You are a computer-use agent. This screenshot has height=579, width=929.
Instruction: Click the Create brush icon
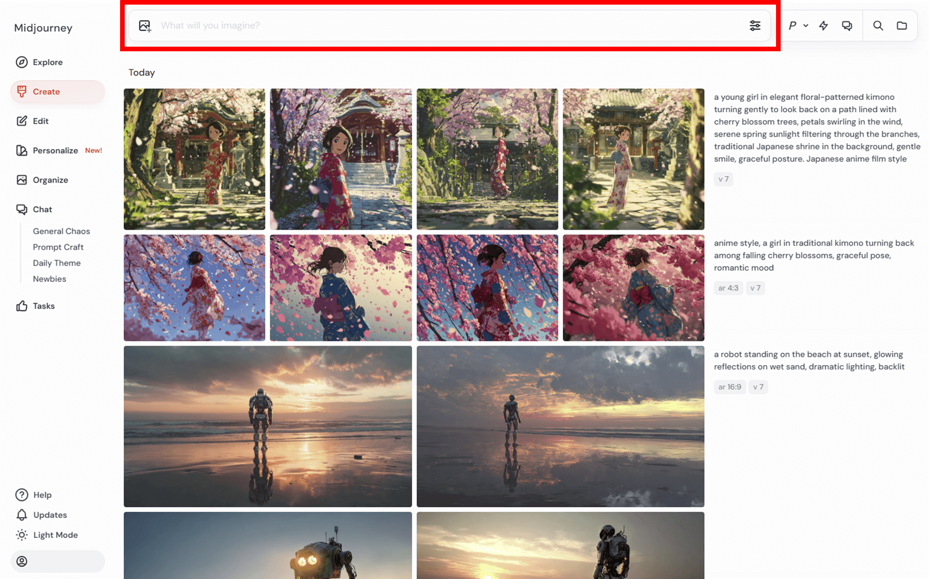(22, 92)
